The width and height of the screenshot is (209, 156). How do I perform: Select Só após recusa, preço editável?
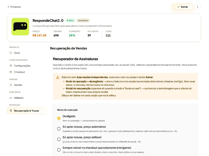pyautogui.click(x=59, y=139)
